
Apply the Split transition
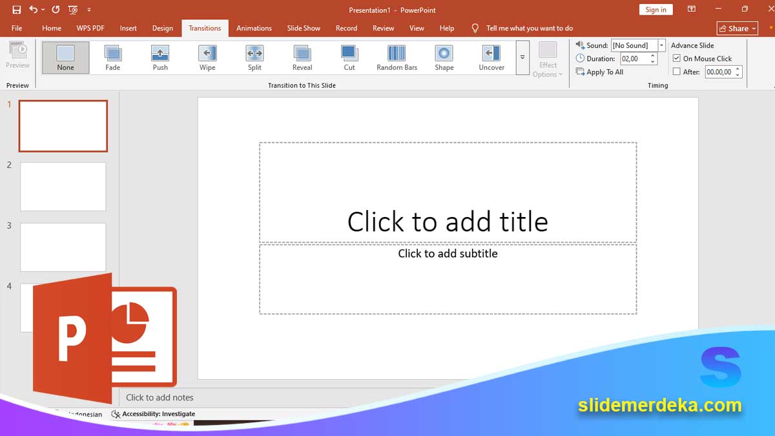[254, 57]
